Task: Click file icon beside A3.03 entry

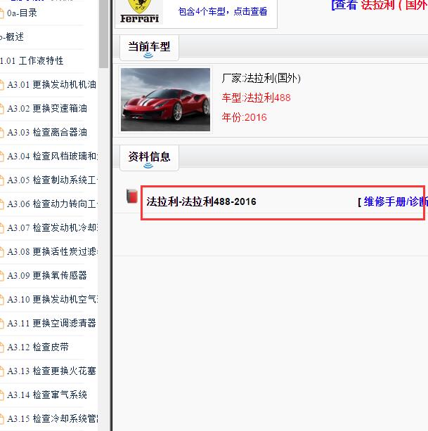Action: 1,133
